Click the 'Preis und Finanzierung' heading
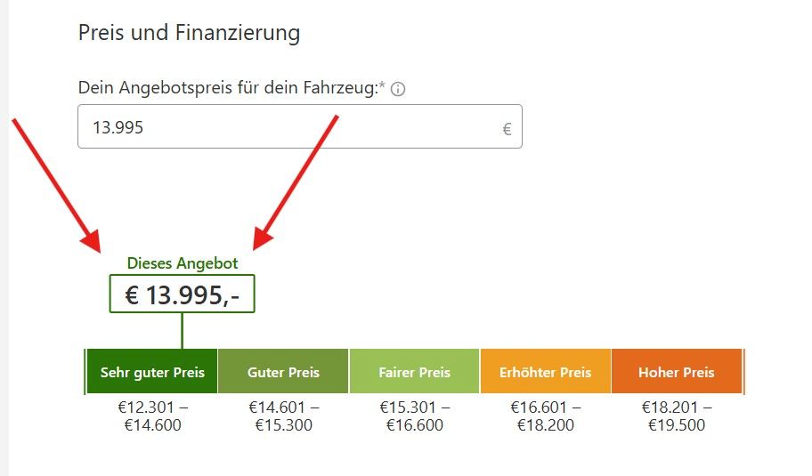 [x=189, y=34]
